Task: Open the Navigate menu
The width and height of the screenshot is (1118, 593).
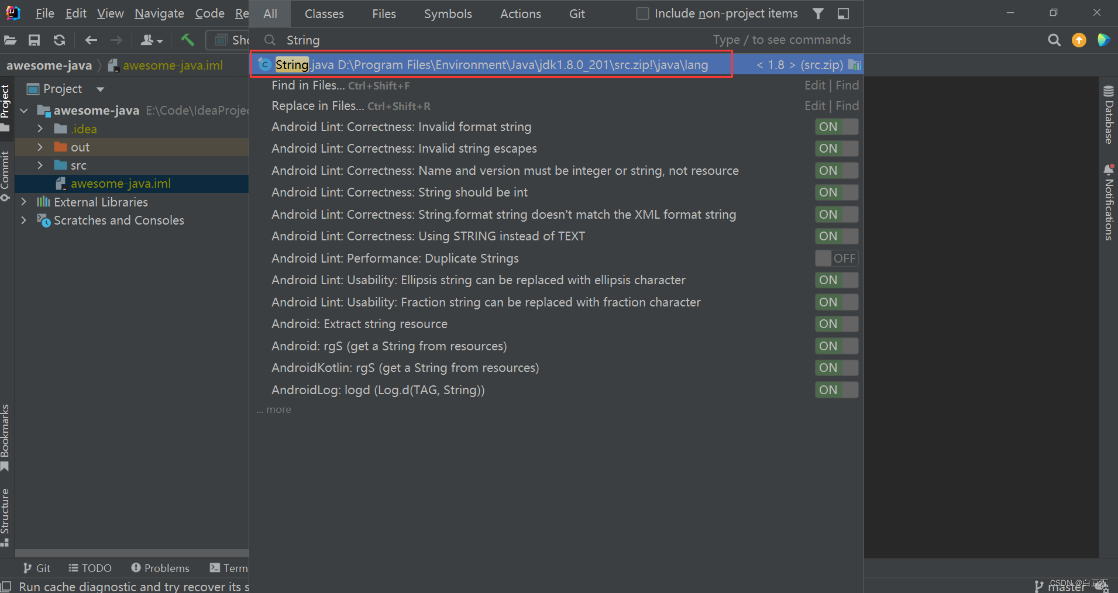Action: pos(159,13)
